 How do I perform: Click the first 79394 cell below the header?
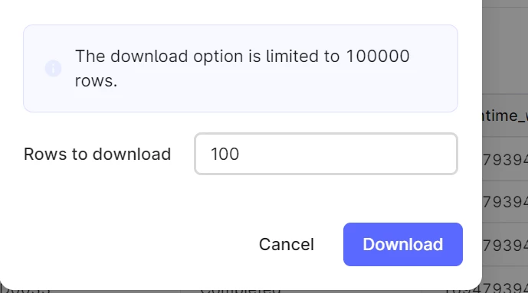tap(505, 159)
